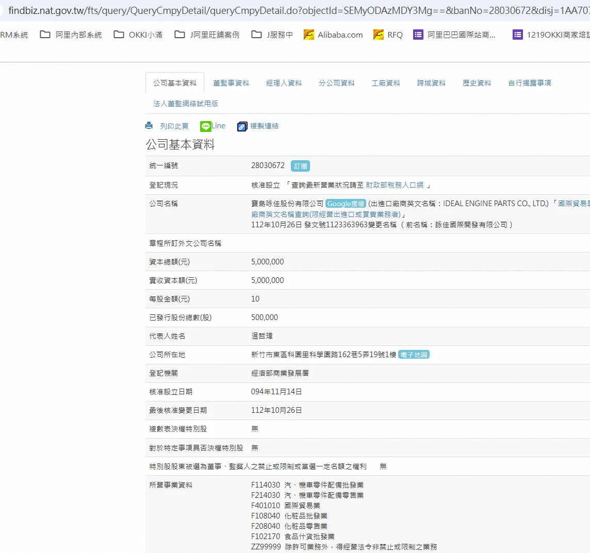590x553 pixels.
Task: Click the printer icon to print page
Action: (x=149, y=126)
